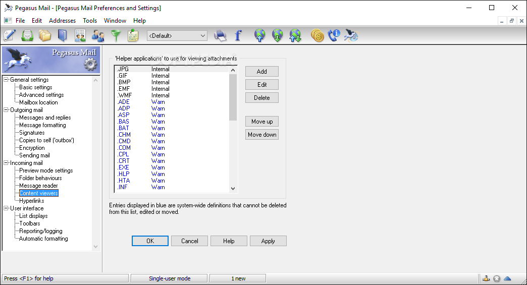This screenshot has width=527, height=285.
Task: Select Encryption in the settings tree
Action: coord(32,148)
